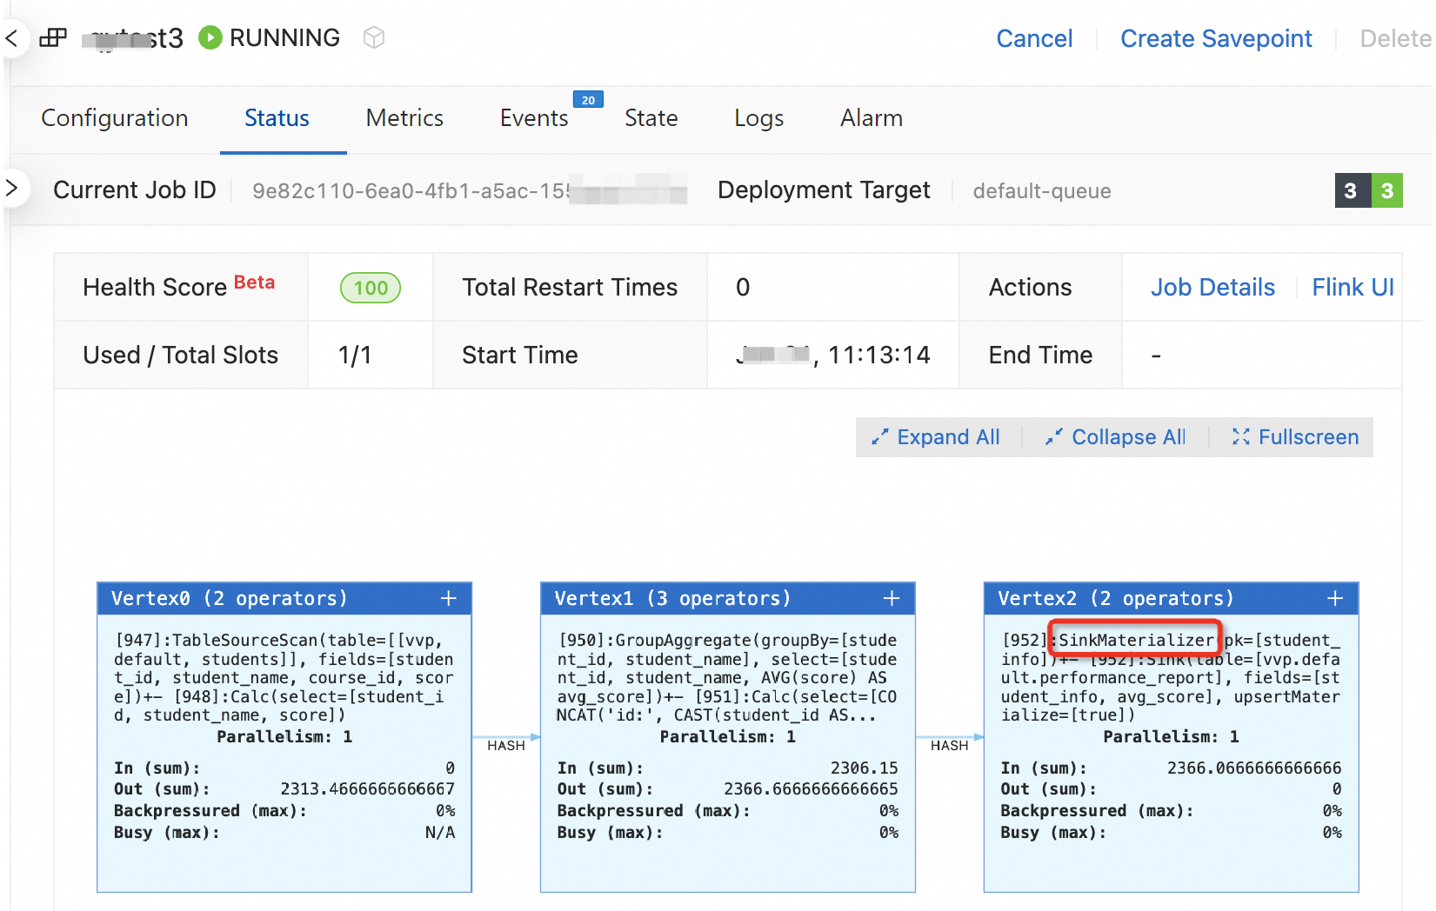
Task: Click the Total Restart Times value 0
Action: click(x=743, y=288)
